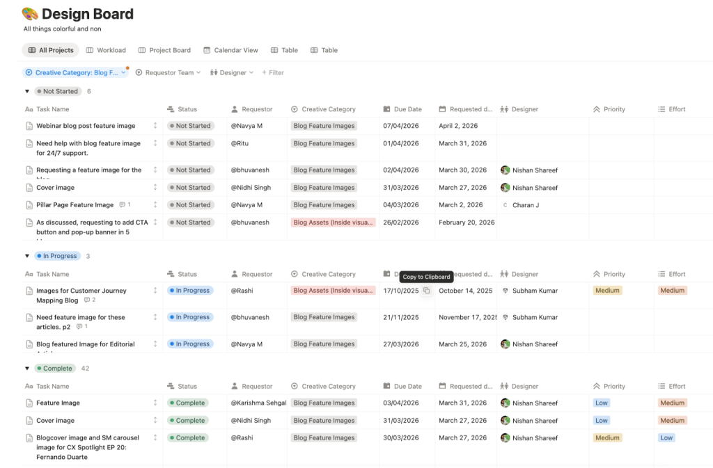Click the Not Started group label
The height and width of the screenshot is (468, 713).
(58, 91)
